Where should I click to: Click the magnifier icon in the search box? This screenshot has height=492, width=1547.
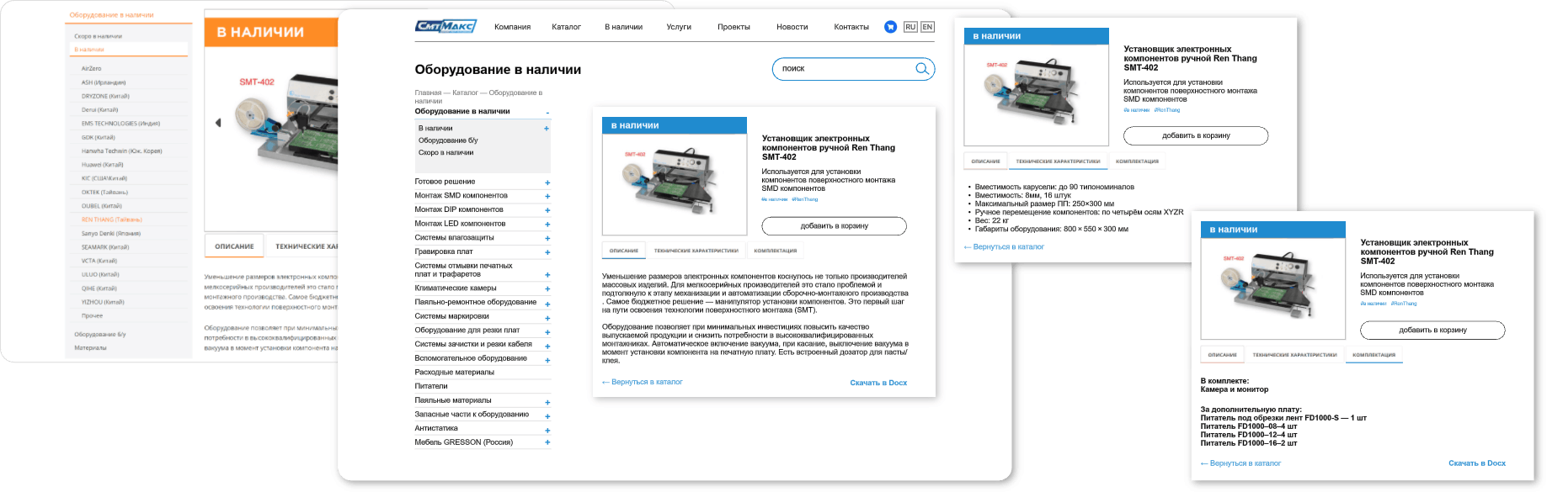tap(922, 69)
